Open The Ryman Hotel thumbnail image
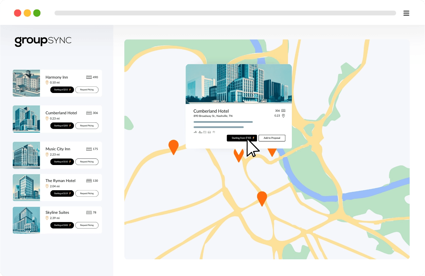The width and height of the screenshot is (425, 276). [x=26, y=188]
